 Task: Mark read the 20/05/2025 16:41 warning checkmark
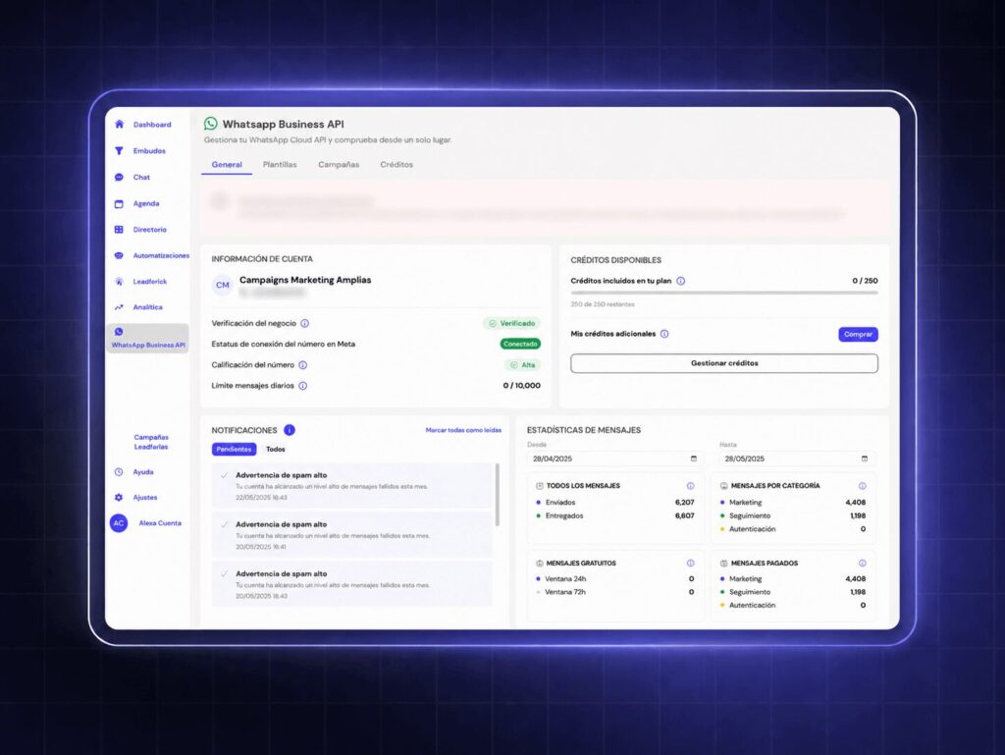pos(225,524)
